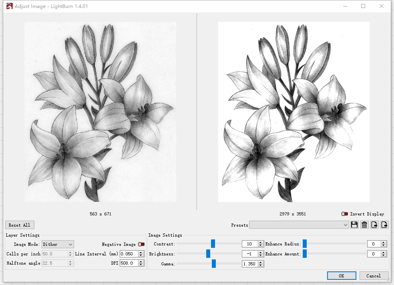Click the LightBurn logo in title bar
The height and width of the screenshot is (285, 394).
coord(9,6)
